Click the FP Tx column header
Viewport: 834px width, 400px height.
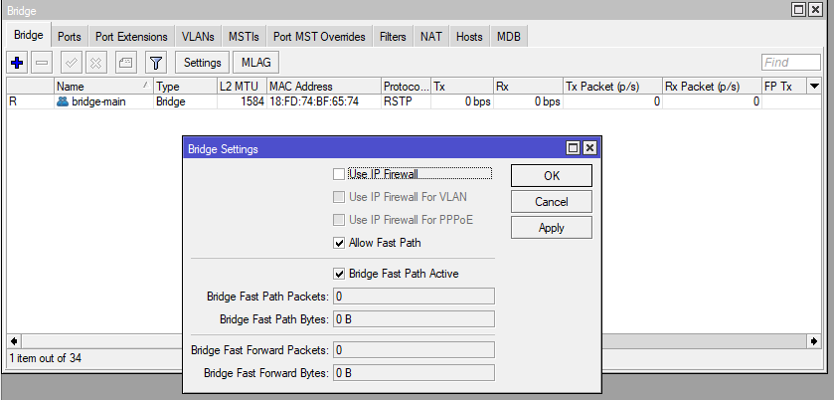click(784, 87)
